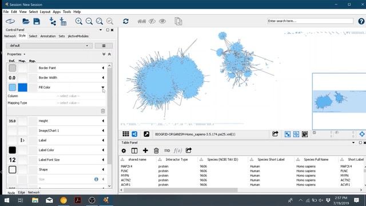Open File Explorer from taskbar

35,200
